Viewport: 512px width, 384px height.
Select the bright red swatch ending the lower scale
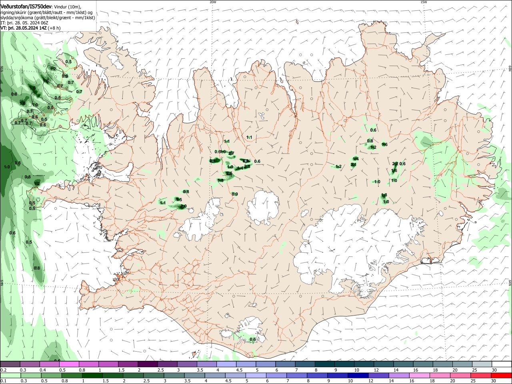501,375
